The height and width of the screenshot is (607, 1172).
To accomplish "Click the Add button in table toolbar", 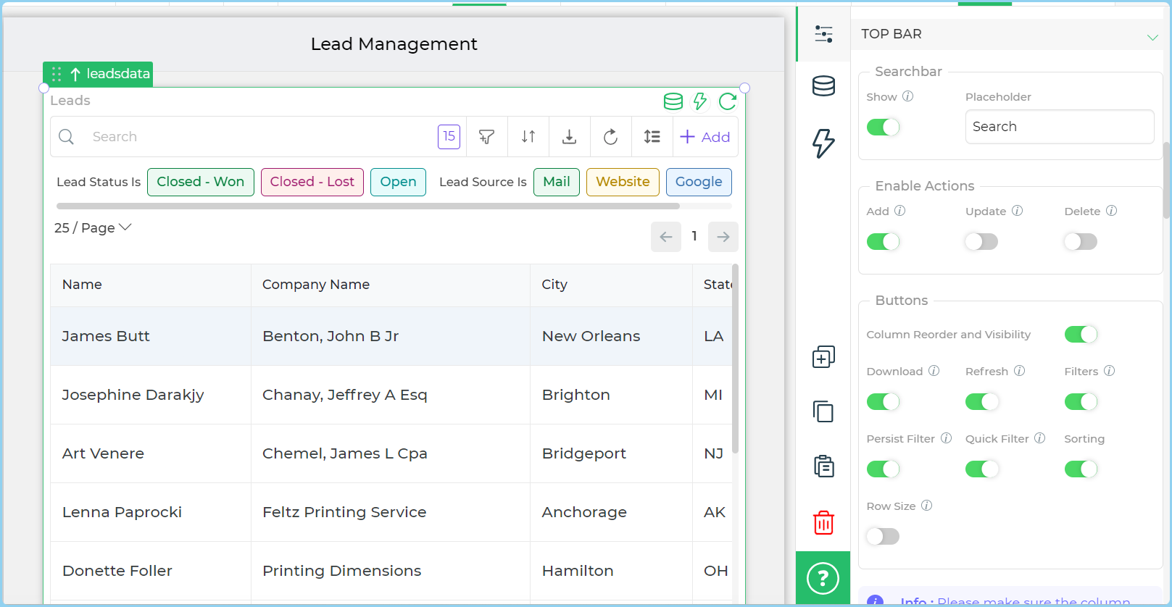I will pos(705,137).
